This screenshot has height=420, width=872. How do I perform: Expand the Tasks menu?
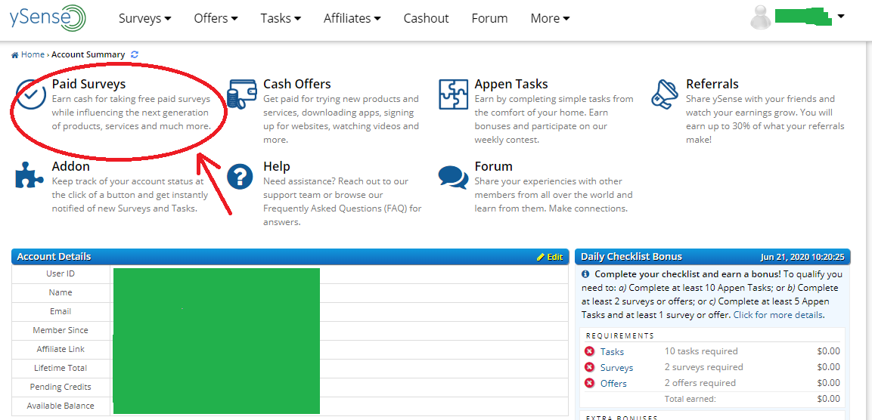(281, 18)
